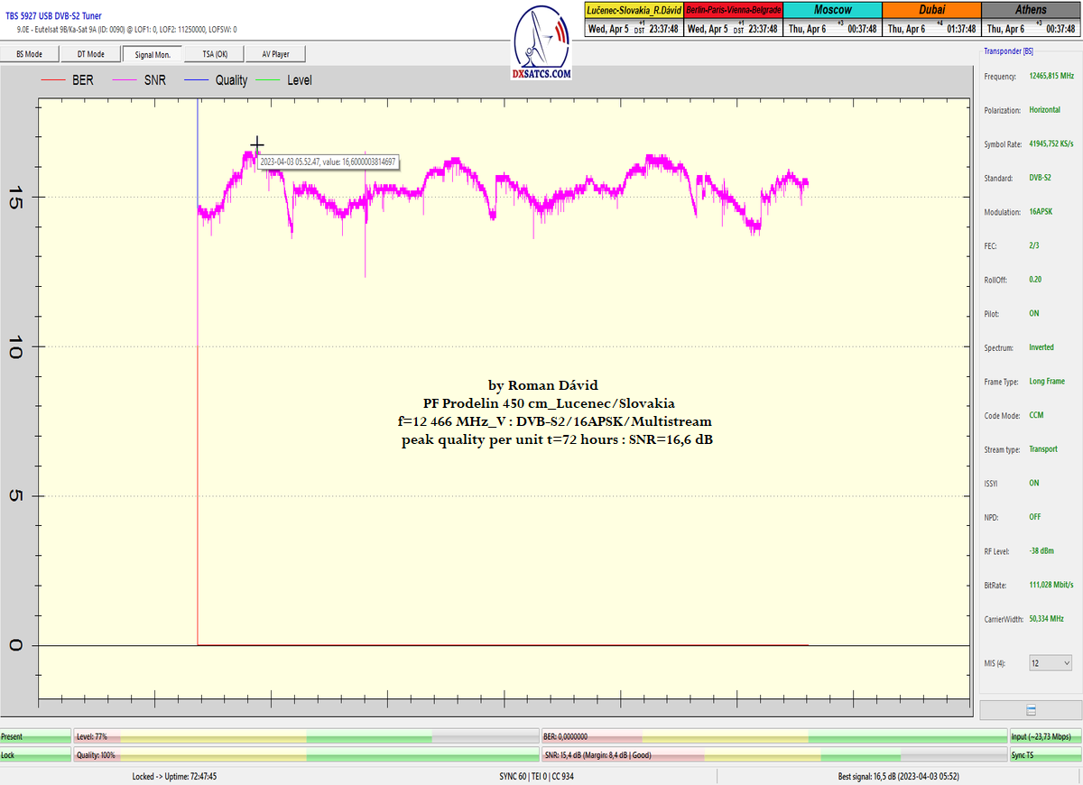Viewport: 1083px width, 785px height.
Task: Click the panel toggle icon below MIS
Action: pos(1031,710)
